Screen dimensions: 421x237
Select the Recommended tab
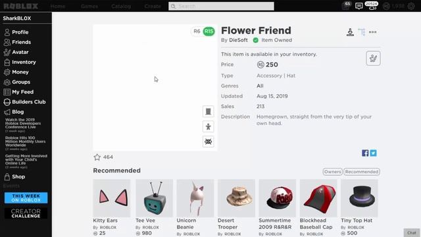[x=362, y=172]
